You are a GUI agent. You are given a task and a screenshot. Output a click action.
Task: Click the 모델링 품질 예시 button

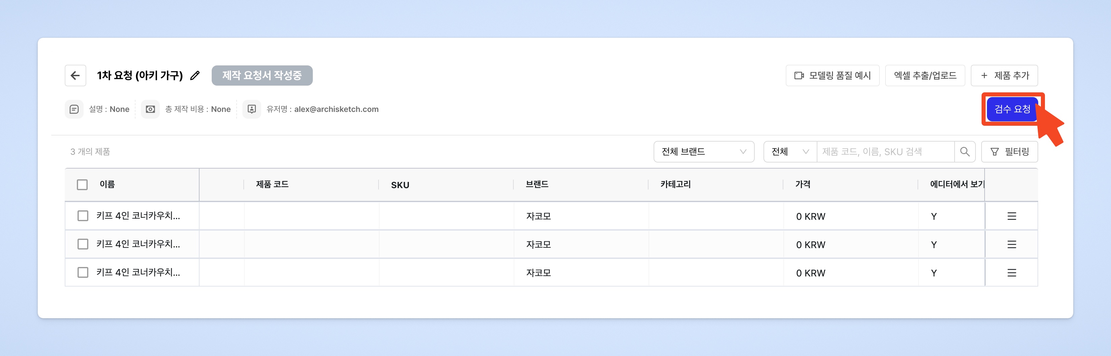click(x=832, y=76)
